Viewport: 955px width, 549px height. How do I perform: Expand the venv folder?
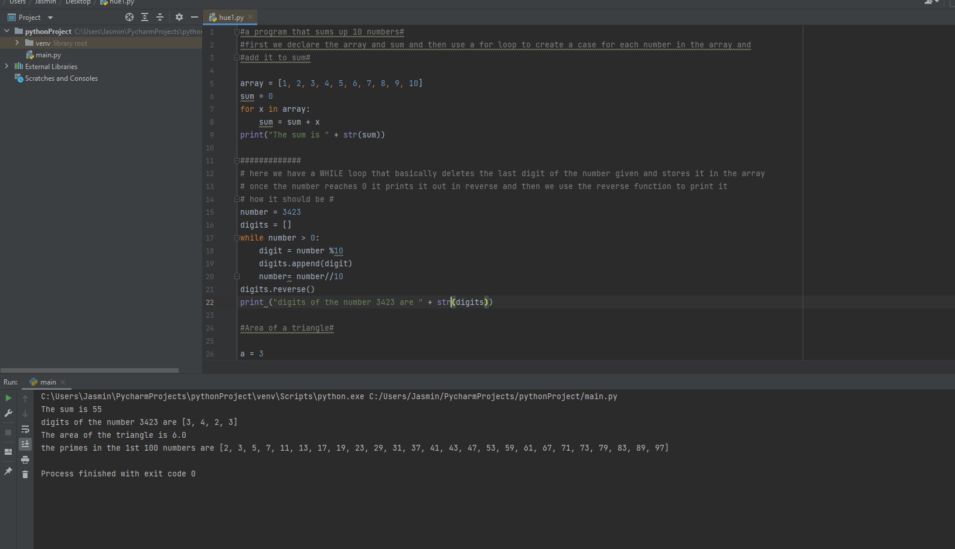pyautogui.click(x=17, y=43)
